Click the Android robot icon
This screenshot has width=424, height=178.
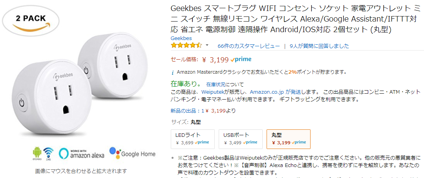pos(37,152)
